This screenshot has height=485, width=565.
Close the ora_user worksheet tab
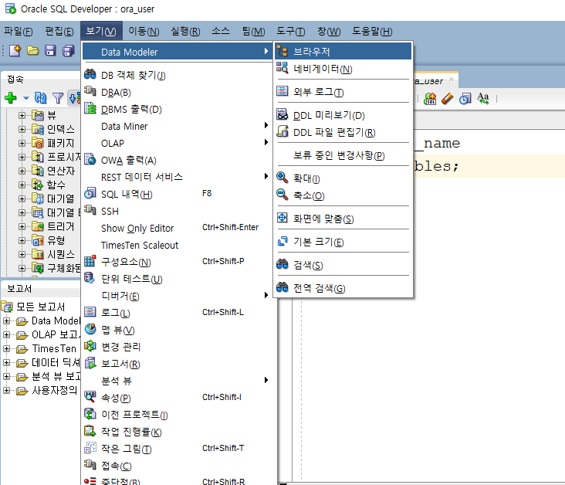(452, 79)
